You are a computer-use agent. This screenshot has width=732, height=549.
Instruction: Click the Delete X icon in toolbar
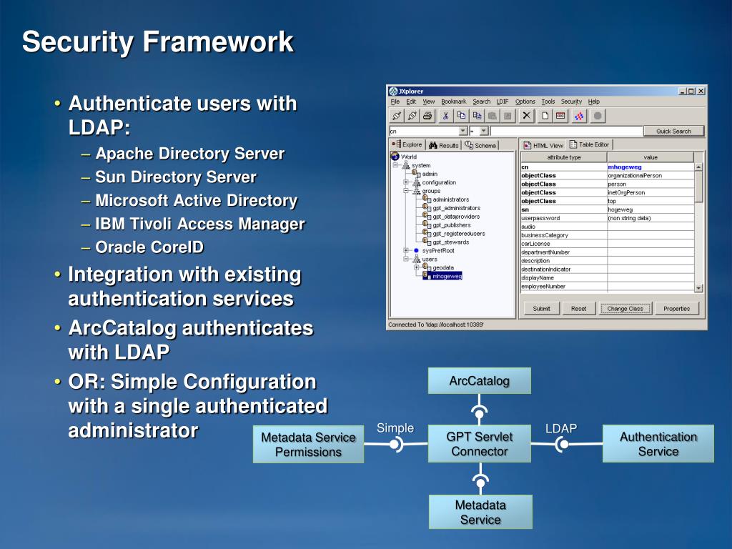[x=527, y=115]
